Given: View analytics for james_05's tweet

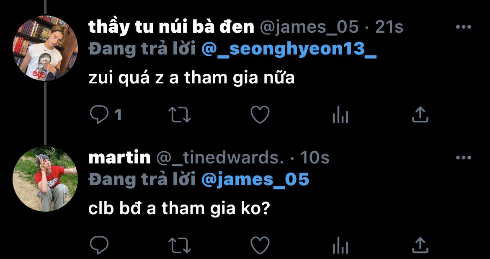Looking at the screenshot, I should pyautogui.click(x=340, y=114).
